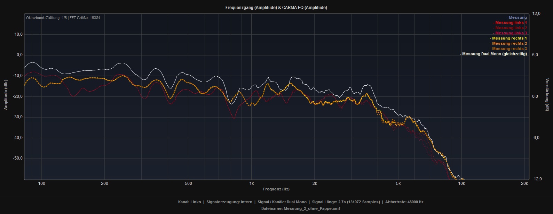
Task: Click the '10k' frequency tick label
Action: point(461,183)
